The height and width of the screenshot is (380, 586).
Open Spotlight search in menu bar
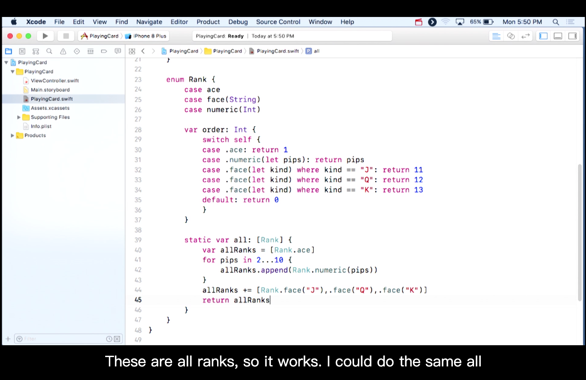tap(555, 22)
